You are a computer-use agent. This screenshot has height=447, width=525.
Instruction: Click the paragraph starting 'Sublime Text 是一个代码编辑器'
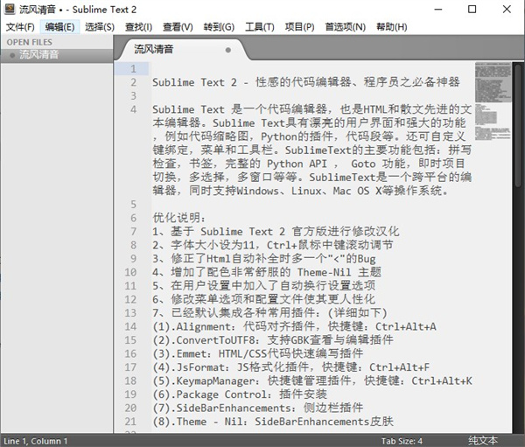[312, 150]
